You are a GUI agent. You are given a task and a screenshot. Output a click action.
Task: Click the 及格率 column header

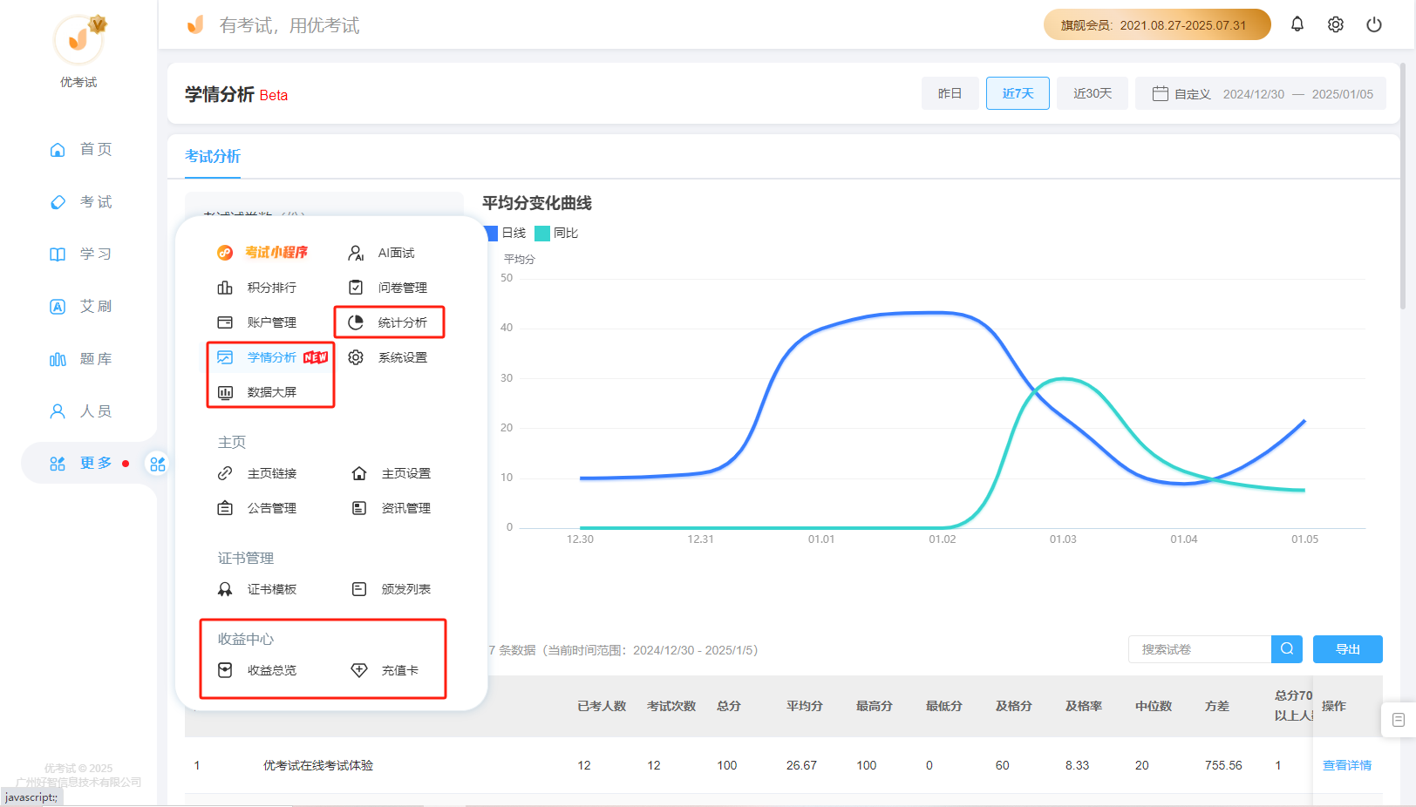(x=1084, y=706)
